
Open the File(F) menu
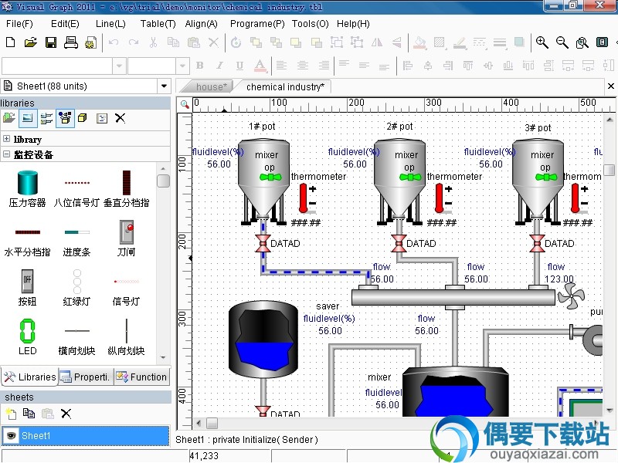19,24
